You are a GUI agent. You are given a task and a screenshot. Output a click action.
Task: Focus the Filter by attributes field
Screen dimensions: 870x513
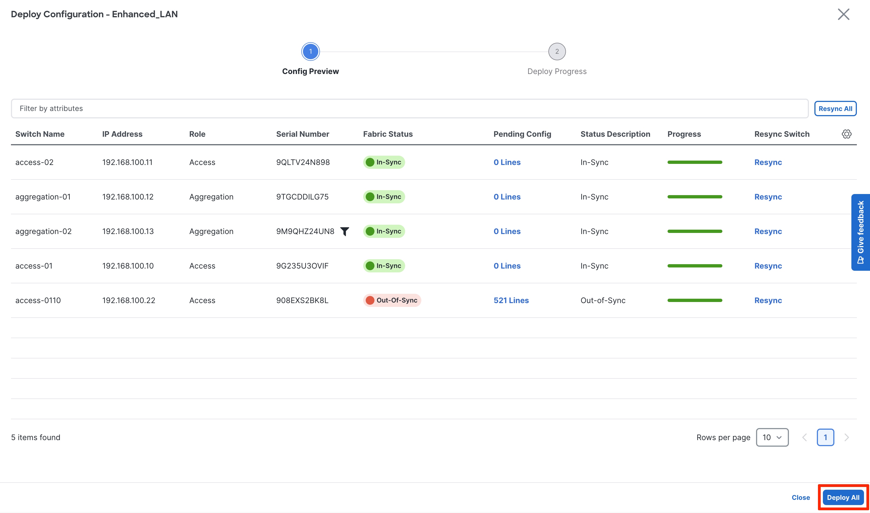[410, 109]
